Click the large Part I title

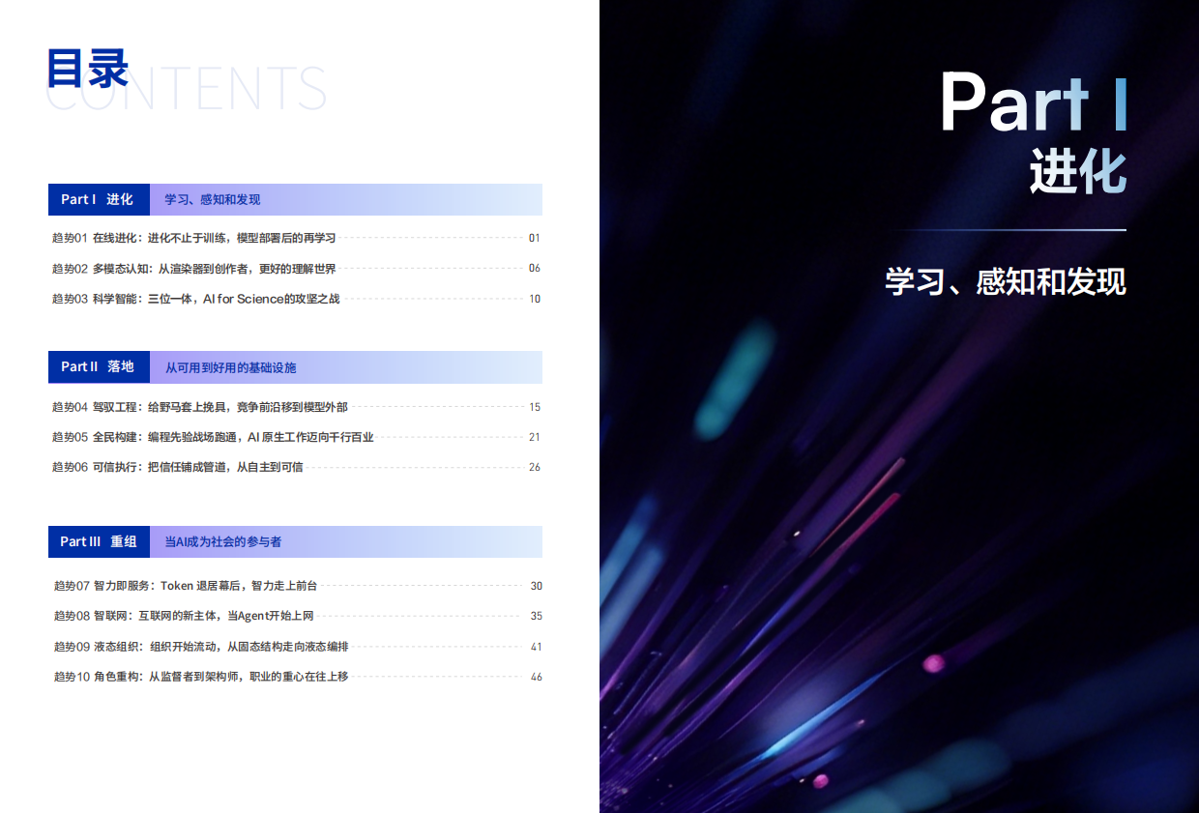click(x=1034, y=102)
